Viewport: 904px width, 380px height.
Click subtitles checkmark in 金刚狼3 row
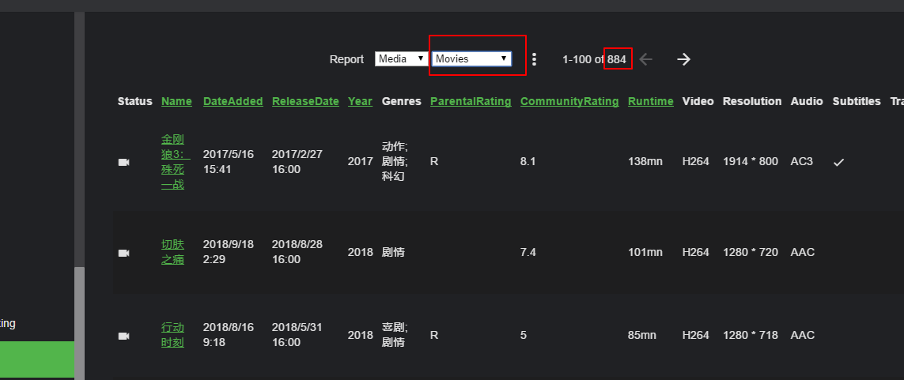839,162
